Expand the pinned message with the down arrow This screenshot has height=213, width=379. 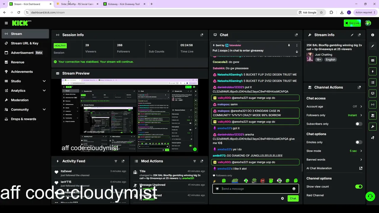point(297,52)
